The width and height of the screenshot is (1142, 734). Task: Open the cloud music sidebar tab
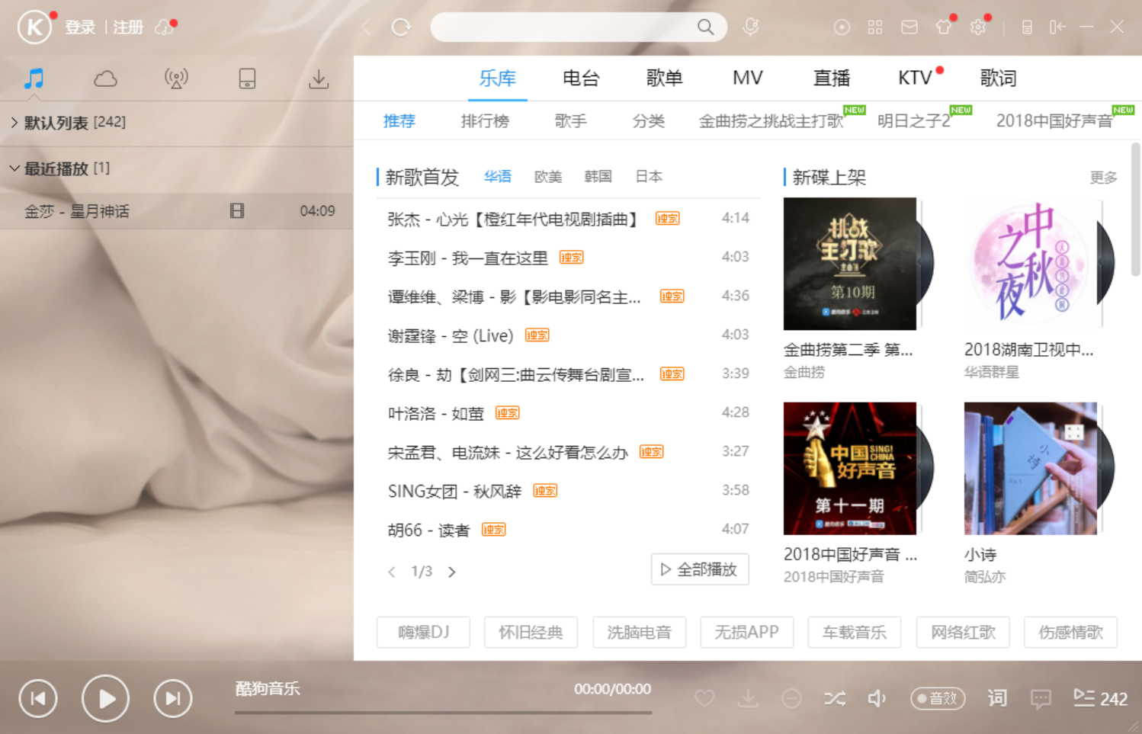(105, 79)
